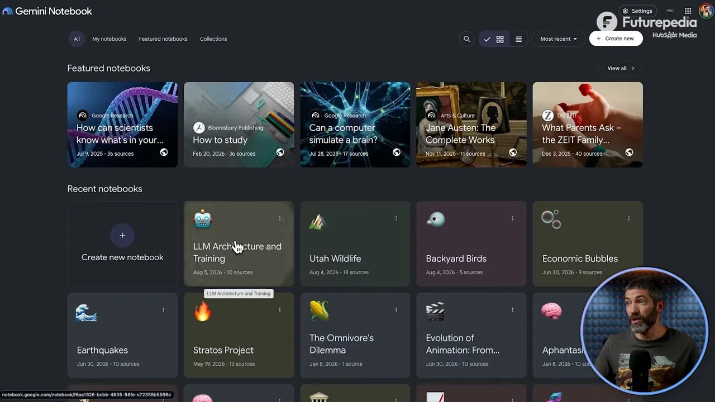Open Settings at the top right
The width and height of the screenshot is (715, 402).
coord(637,11)
